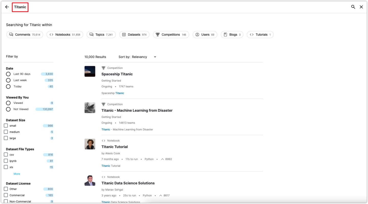368x204 pixels.
Task: Click the '10,000 Results' count text
Action: [95, 57]
